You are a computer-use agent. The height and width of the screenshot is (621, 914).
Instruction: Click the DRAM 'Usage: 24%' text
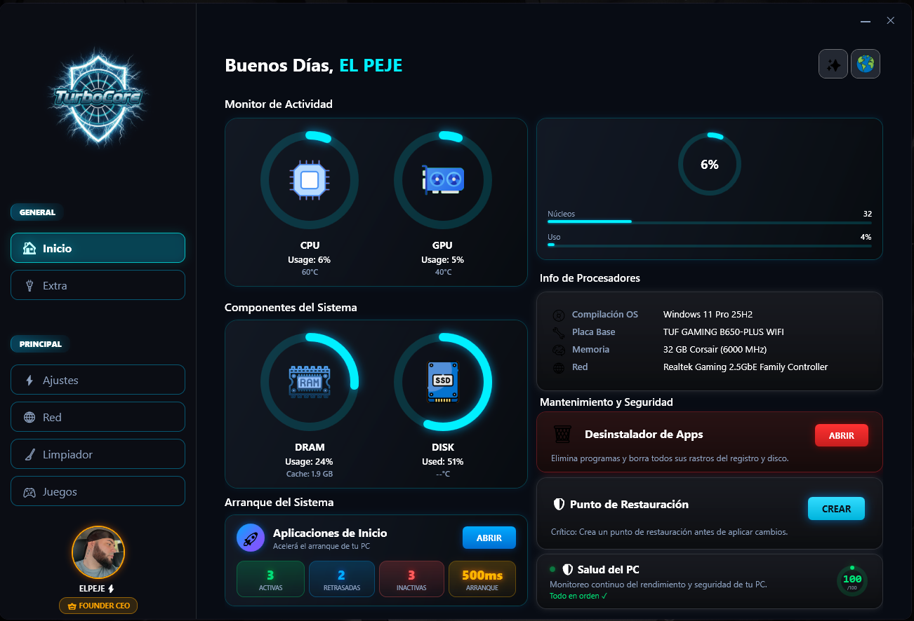tap(309, 462)
